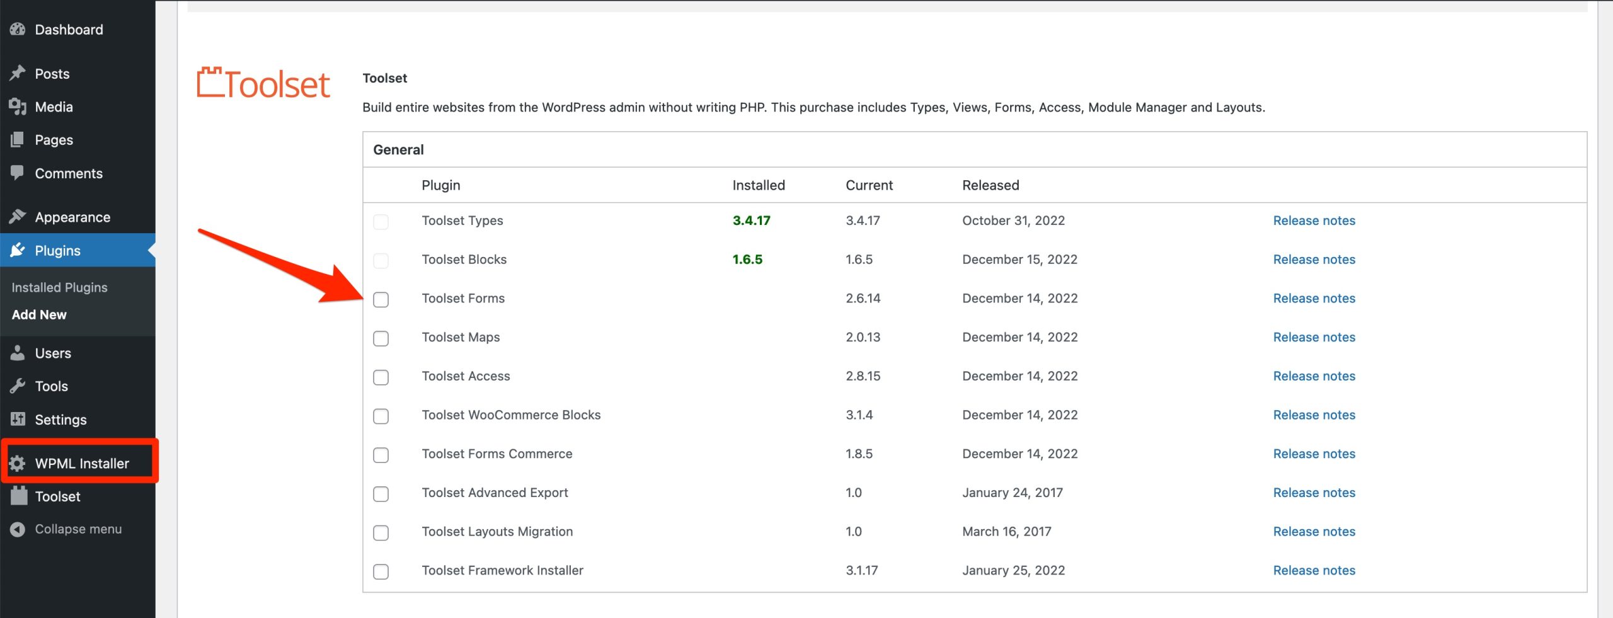This screenshot has width=1613, height=618.
Task: Check the Toolset WooCommerce Blocks checkbox
Action: [x=381, y=416]
